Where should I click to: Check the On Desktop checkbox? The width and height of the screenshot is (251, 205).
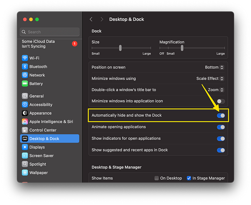click(x=157, y=178)
